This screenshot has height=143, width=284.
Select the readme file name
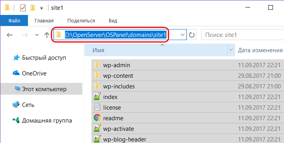[x=113, y=118]
